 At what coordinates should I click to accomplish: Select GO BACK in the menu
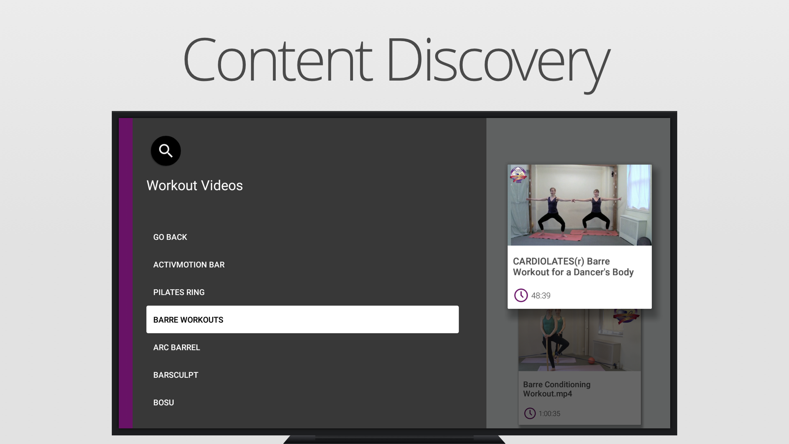pos(170,237)
